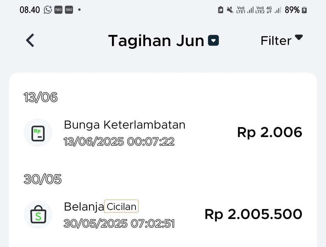The image size is (326, 247).
Task: Tap the Bunga Keterlambatan Rp receipt icon
Action: pos(38,133)
